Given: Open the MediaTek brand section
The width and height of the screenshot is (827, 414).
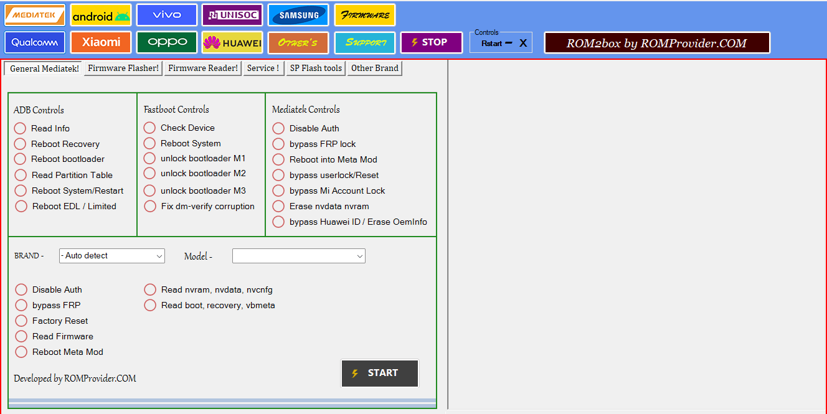Looking at the screenshot, I should coord(34,14).
